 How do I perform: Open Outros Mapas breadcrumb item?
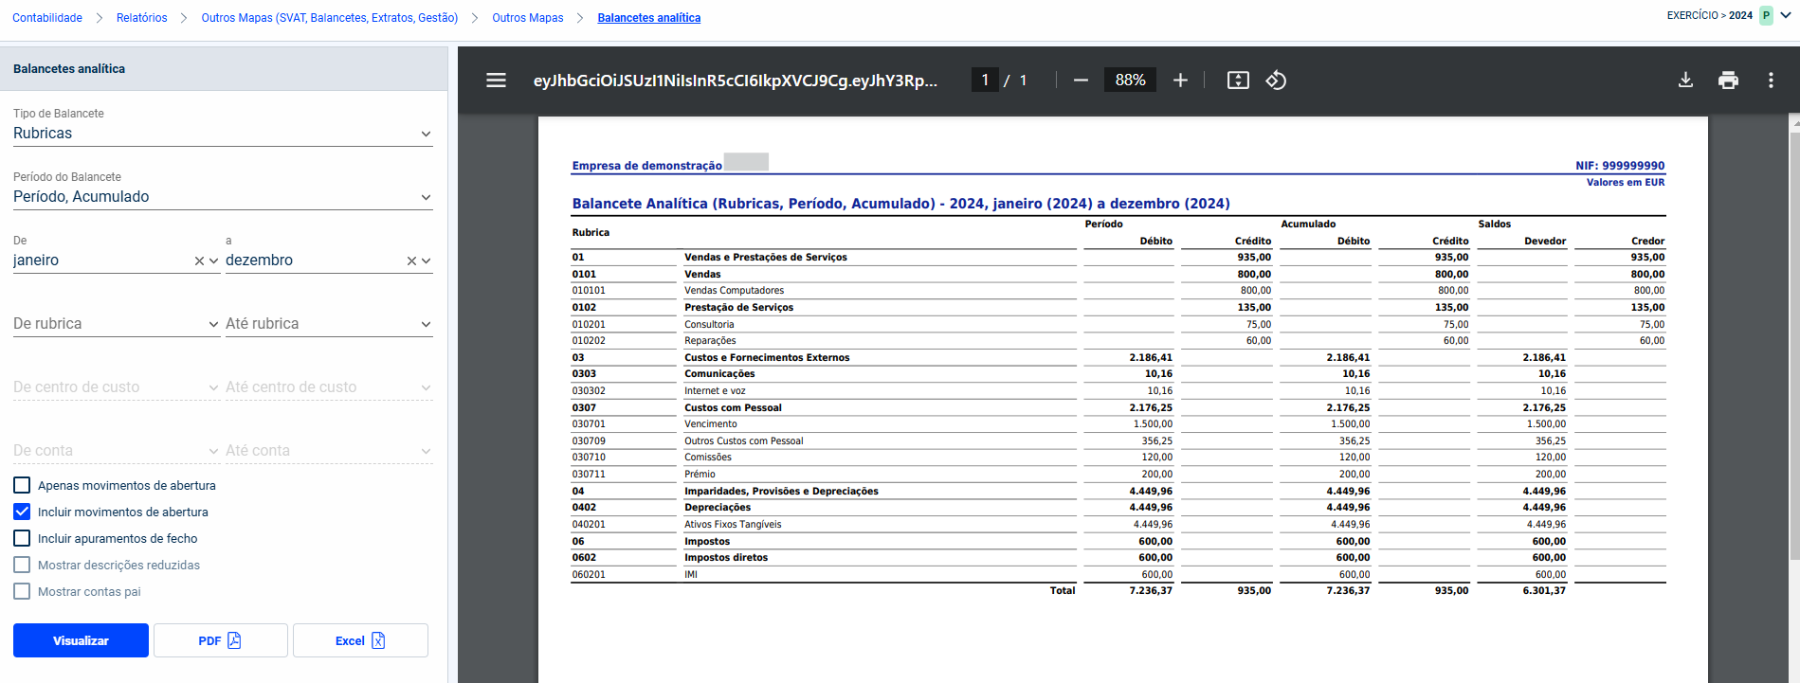click(x=527, y=18)
